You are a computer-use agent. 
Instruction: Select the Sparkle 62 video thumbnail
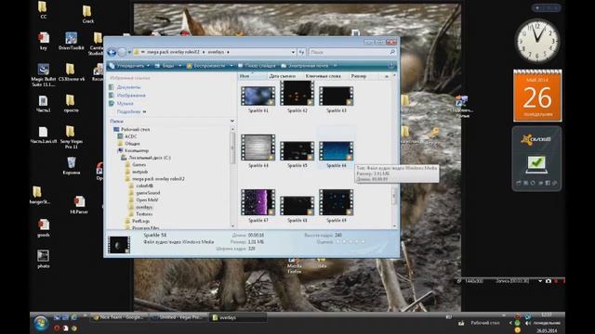pos(297,93)
